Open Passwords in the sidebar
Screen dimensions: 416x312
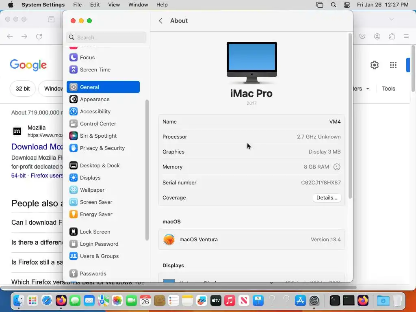(x=103, y=274)
